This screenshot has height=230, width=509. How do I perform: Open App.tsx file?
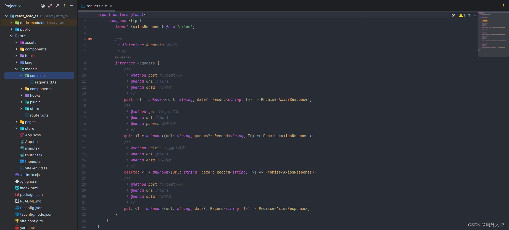point(31,142)
